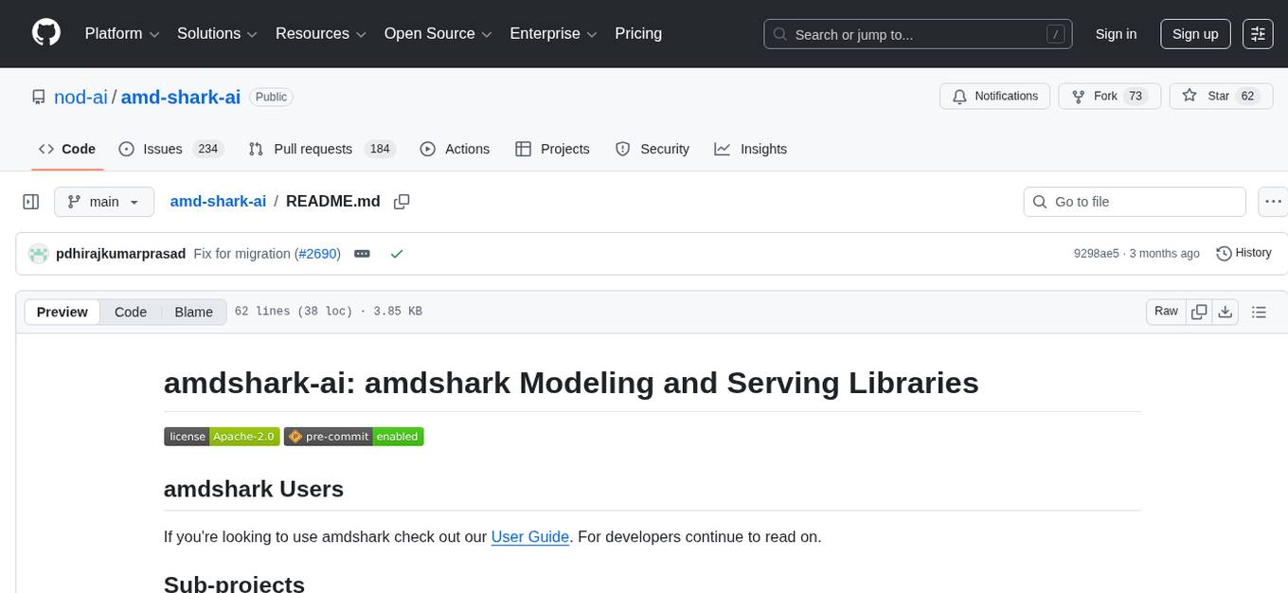Copy the raw README contents
This screenshot has width=1288, height=593.
[x=1199, y=311]
